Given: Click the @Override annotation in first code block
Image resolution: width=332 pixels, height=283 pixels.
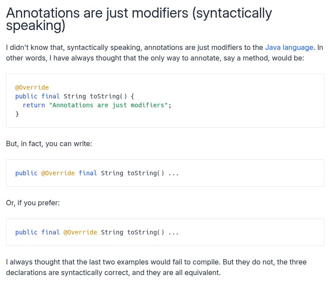Looking at the screenshot, I should (32, 87).
